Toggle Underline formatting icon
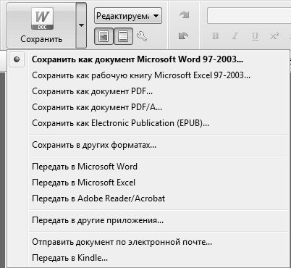The height and width of the screenshot is (268, 291). click(x=255, y=36)
